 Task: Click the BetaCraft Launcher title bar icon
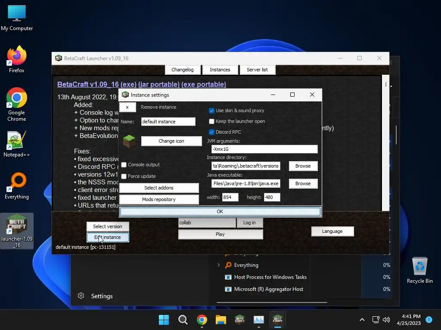tap(59, 58)
